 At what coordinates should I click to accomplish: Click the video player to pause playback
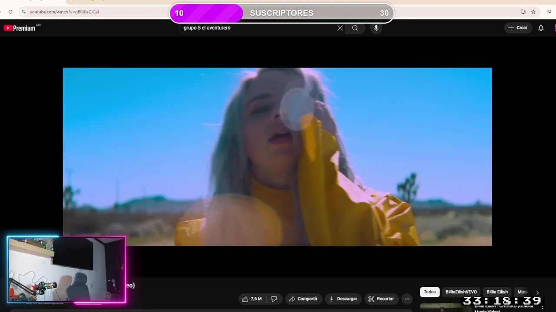click(277, 157)
